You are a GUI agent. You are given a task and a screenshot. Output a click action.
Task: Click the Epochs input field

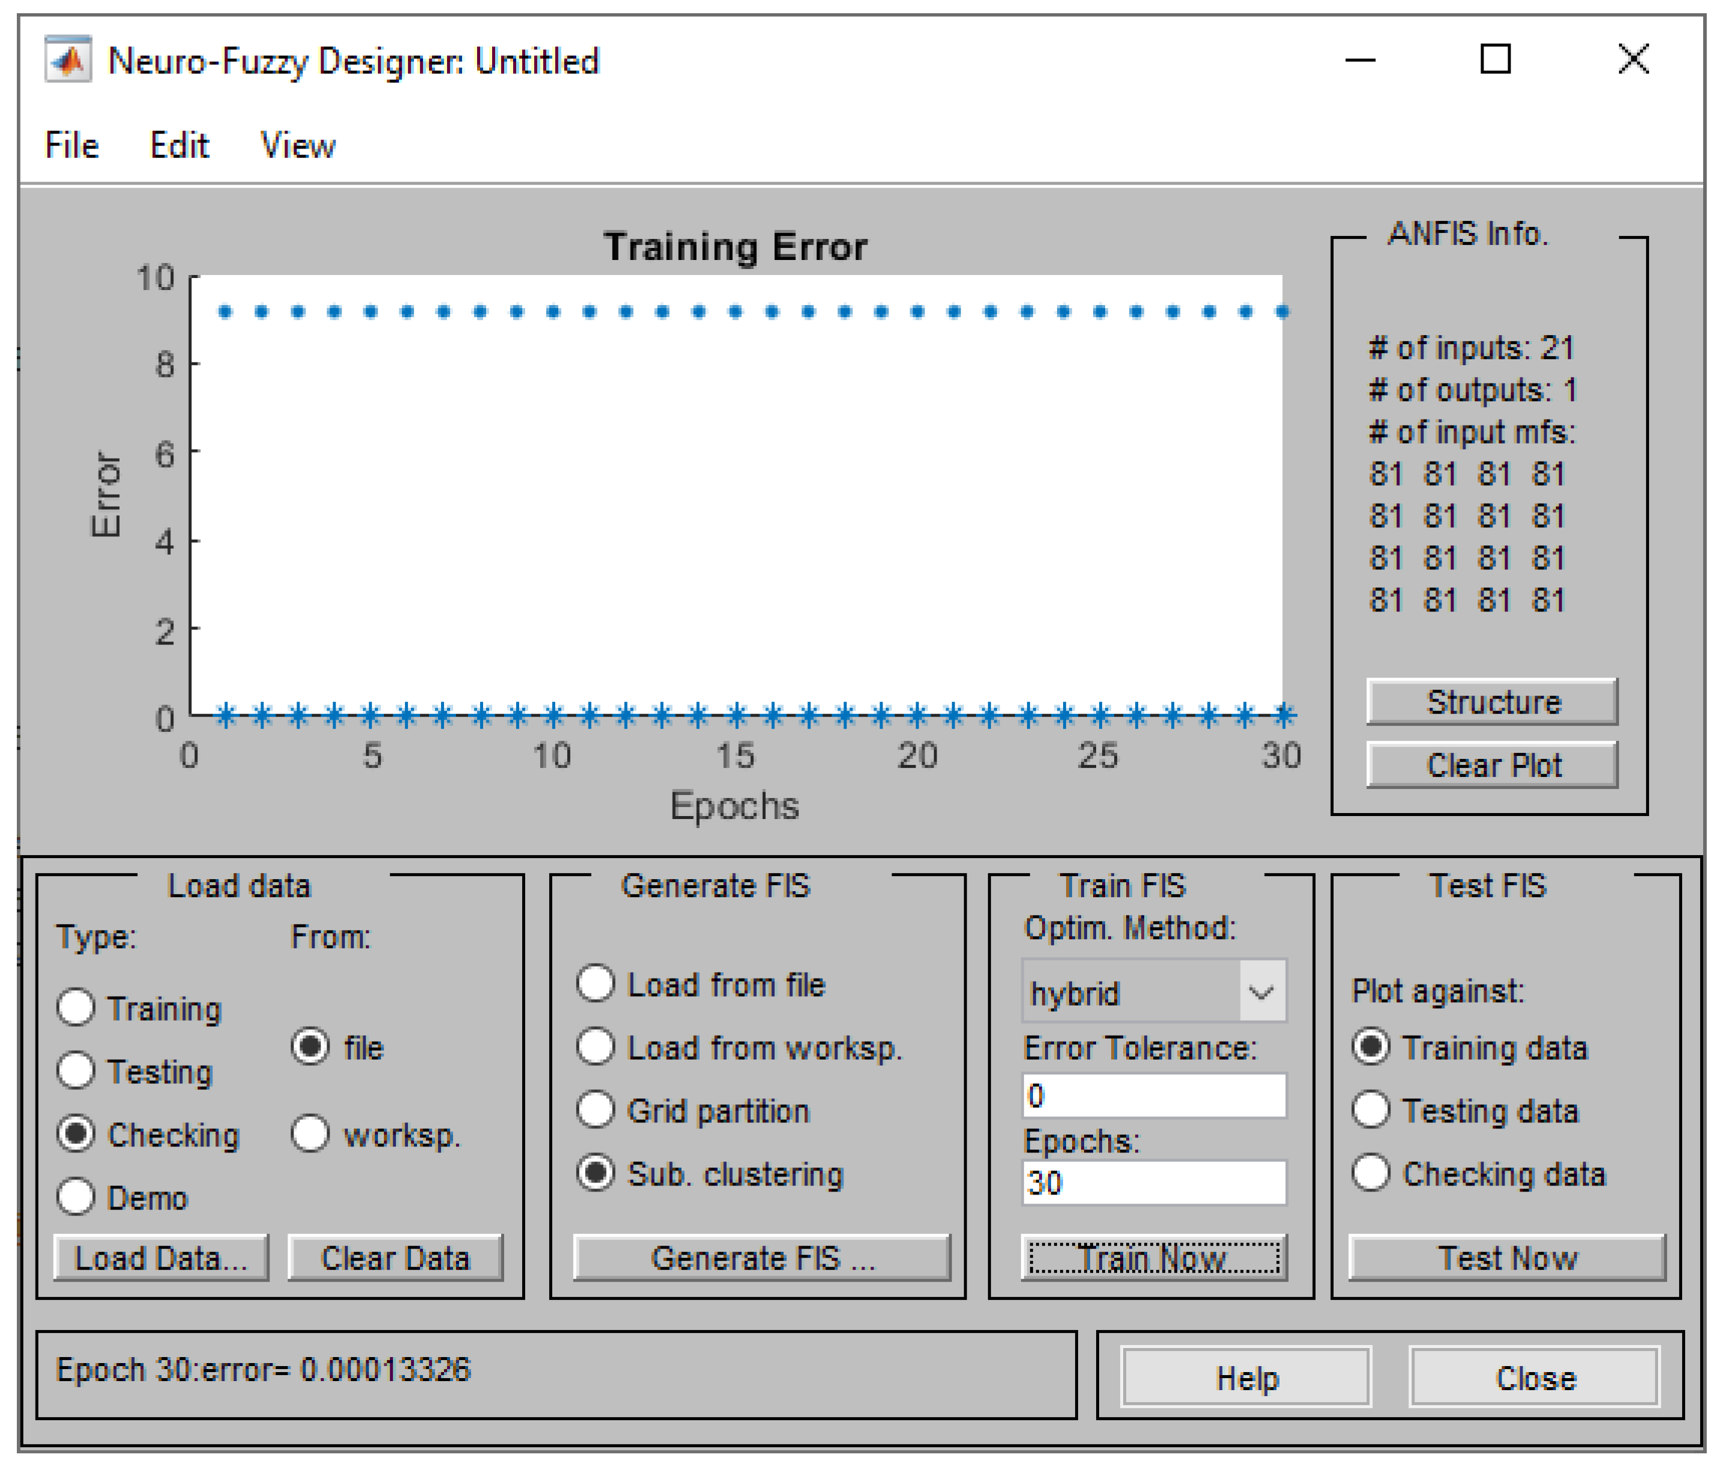(1154, 1183)
